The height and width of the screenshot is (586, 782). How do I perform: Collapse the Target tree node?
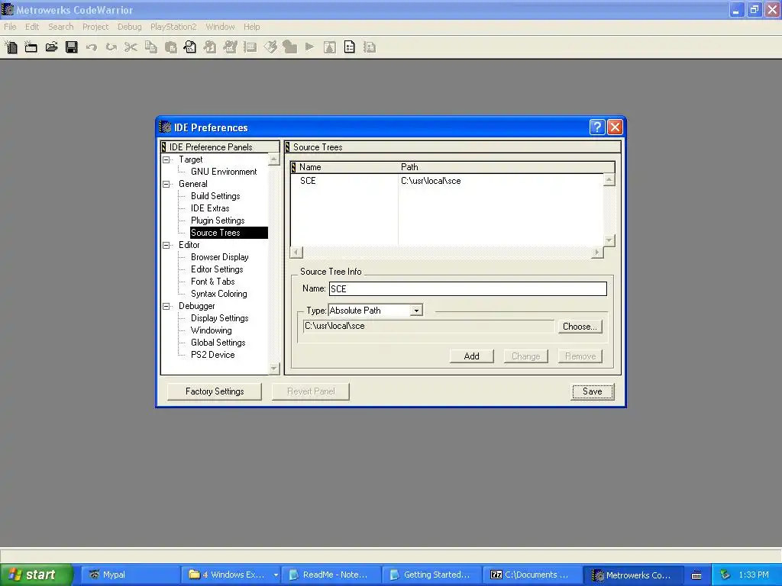(166, 159)
